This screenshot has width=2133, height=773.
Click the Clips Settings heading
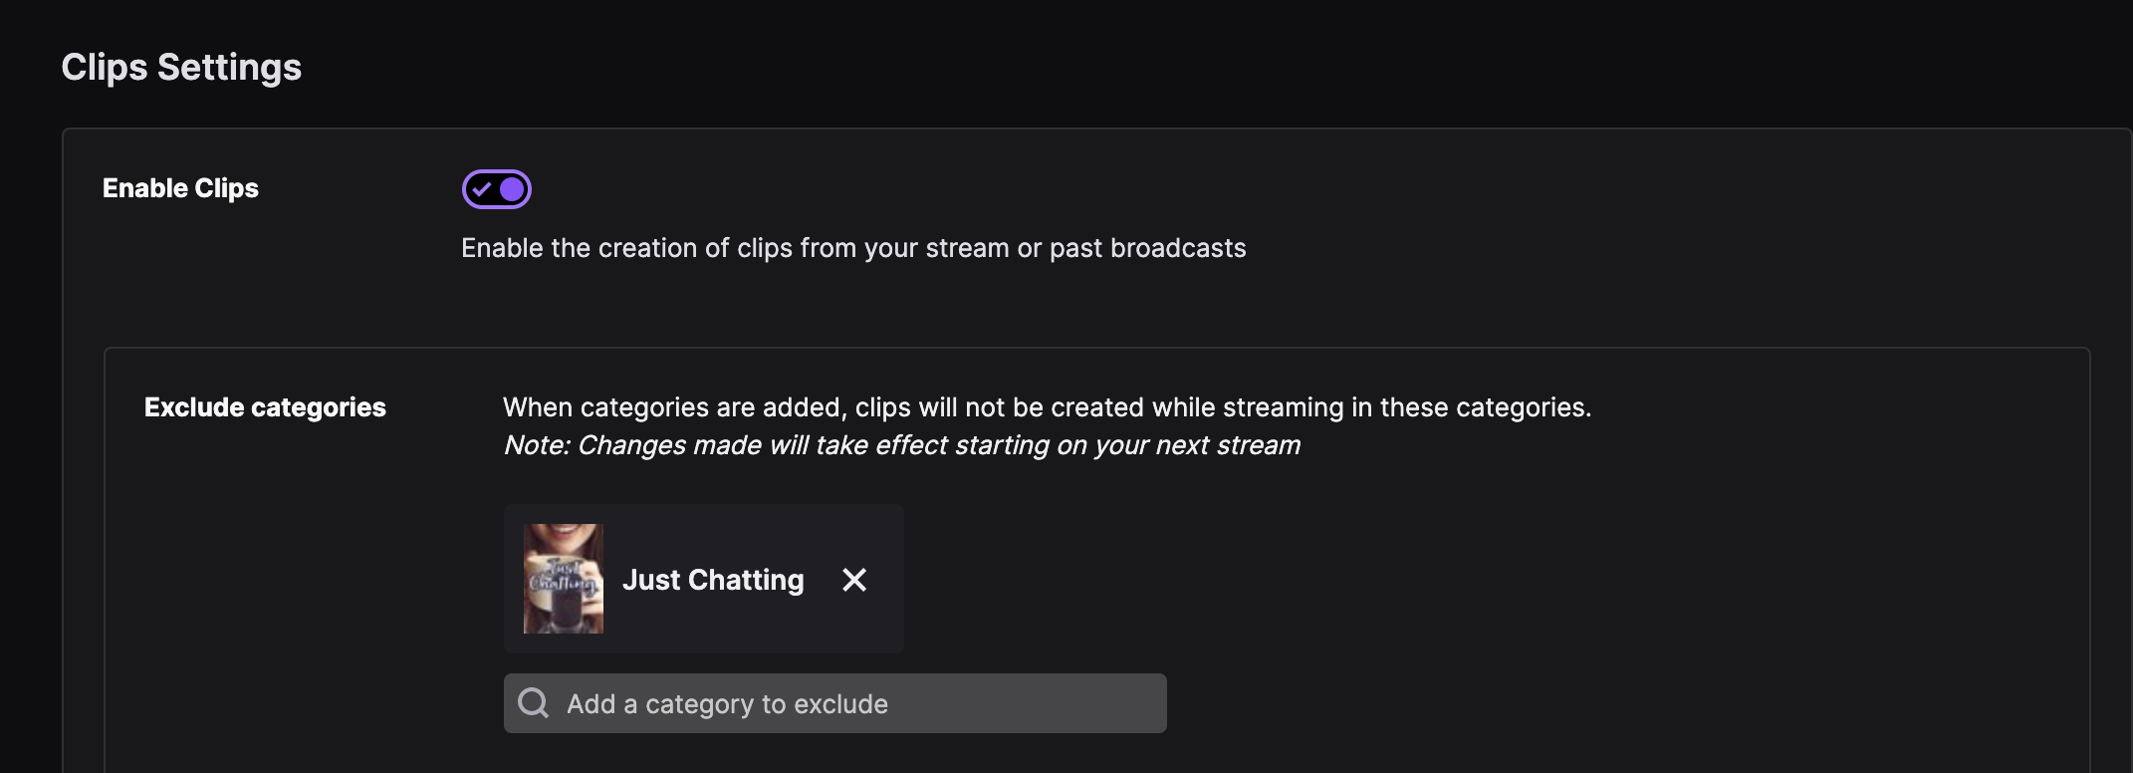(181, 67)
